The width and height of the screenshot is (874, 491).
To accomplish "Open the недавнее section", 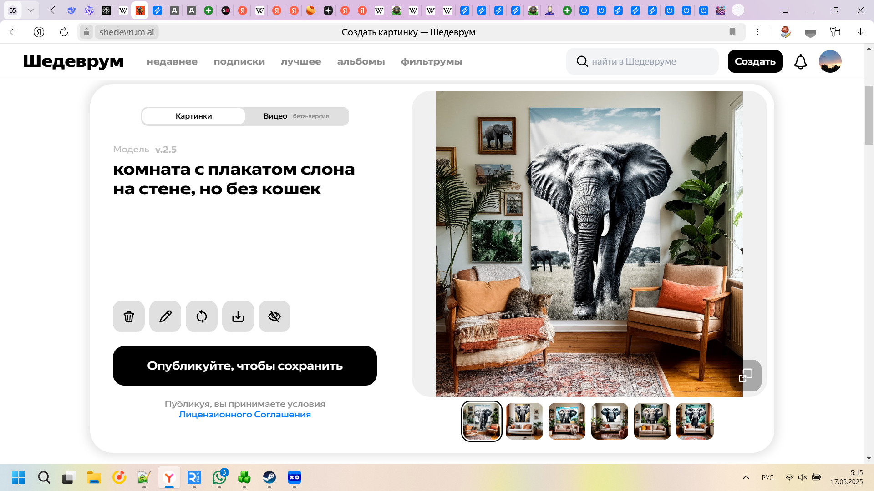I will pyautogui.click(x=172, y=61).
